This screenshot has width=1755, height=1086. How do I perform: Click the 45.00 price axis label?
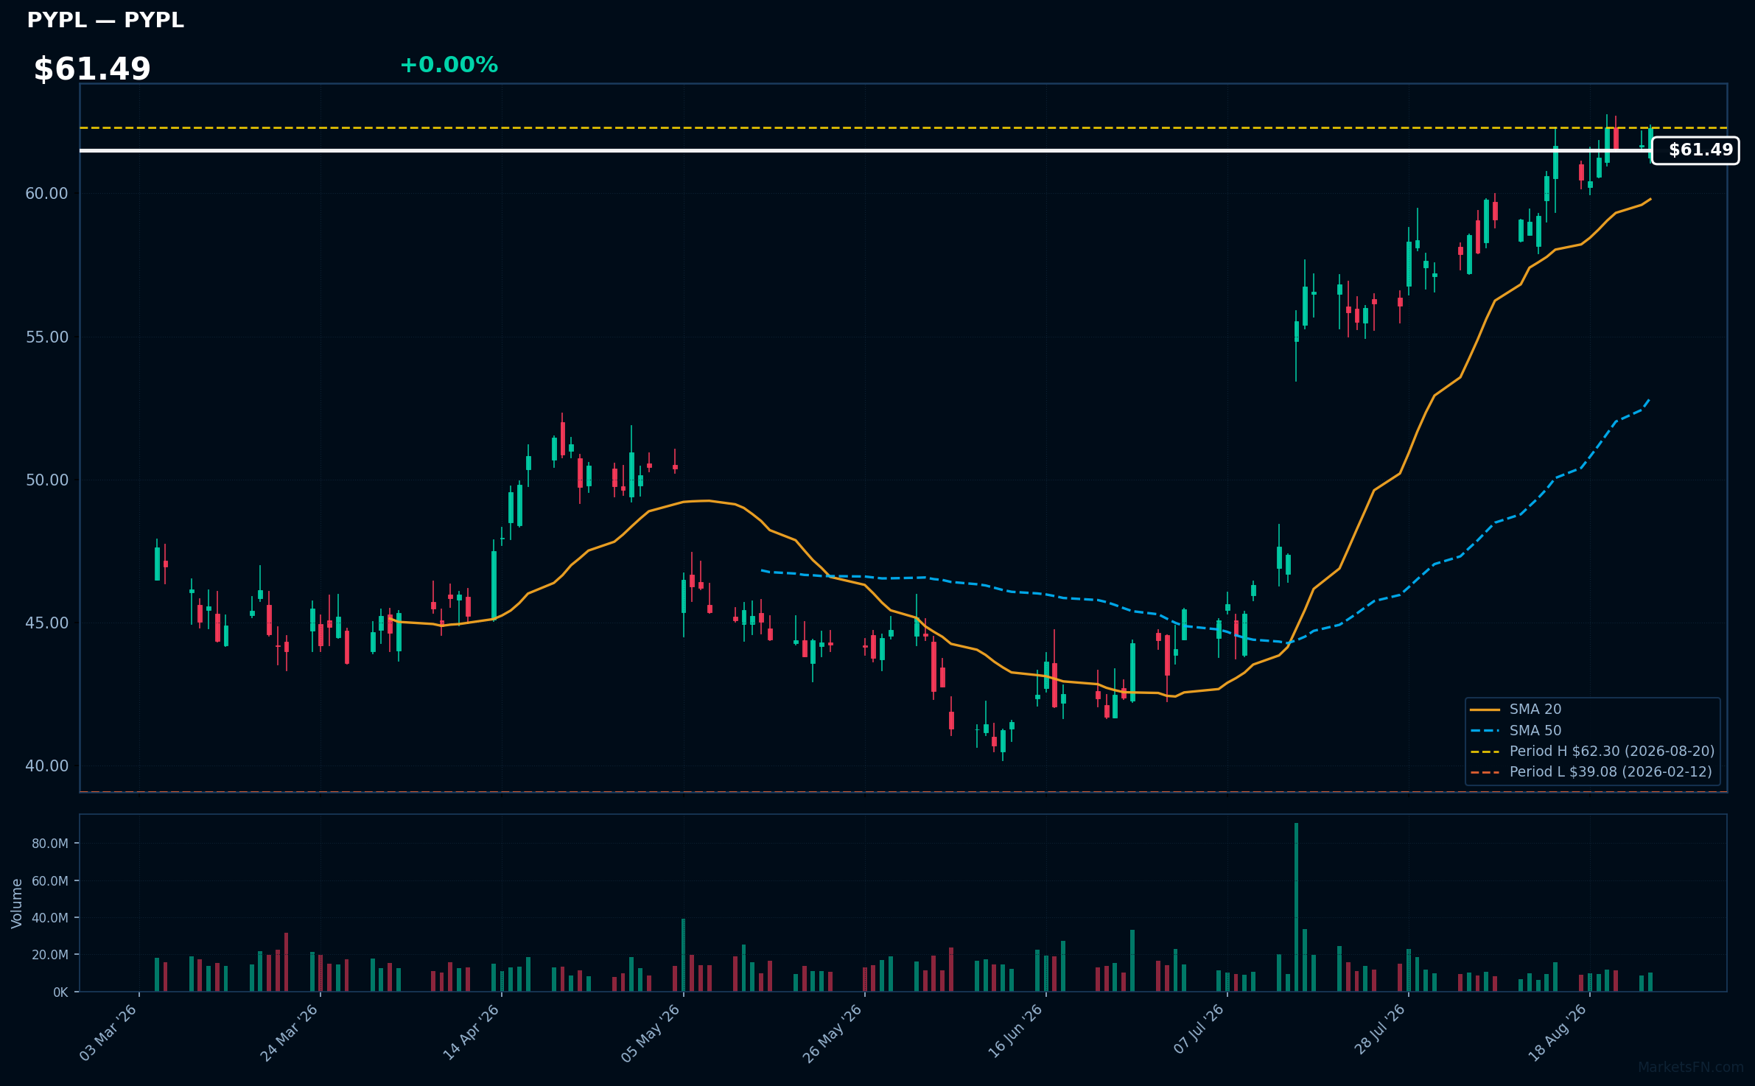click(x=46, y=623)
